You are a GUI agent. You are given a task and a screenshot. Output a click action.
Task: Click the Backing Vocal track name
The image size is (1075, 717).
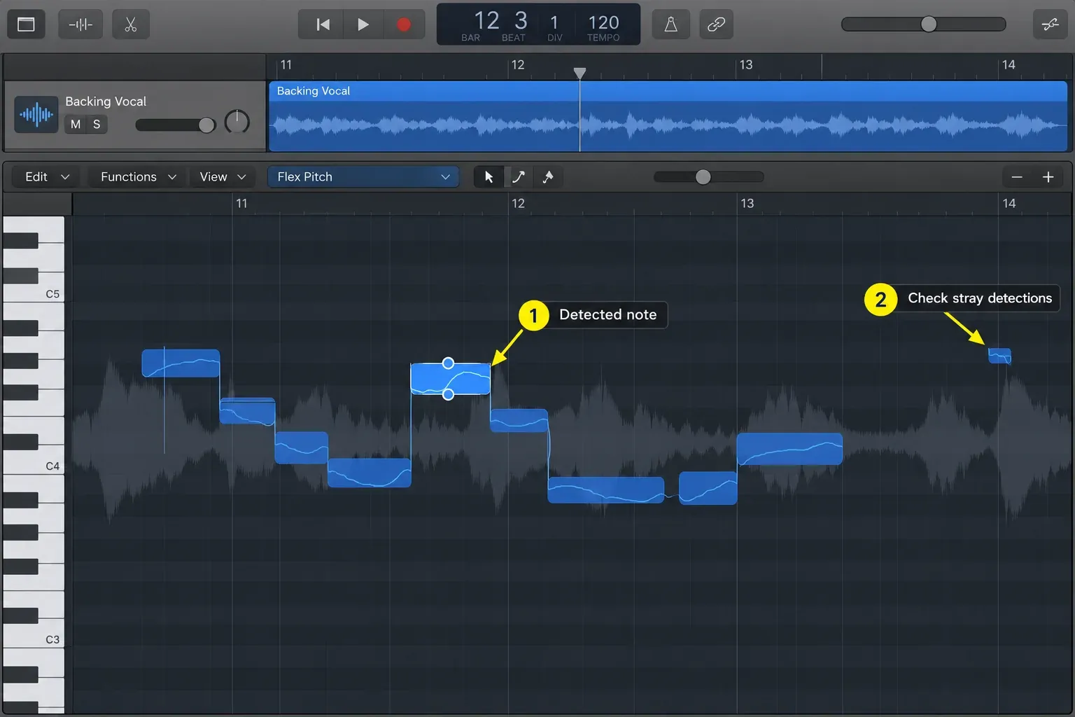click(106, 102)
